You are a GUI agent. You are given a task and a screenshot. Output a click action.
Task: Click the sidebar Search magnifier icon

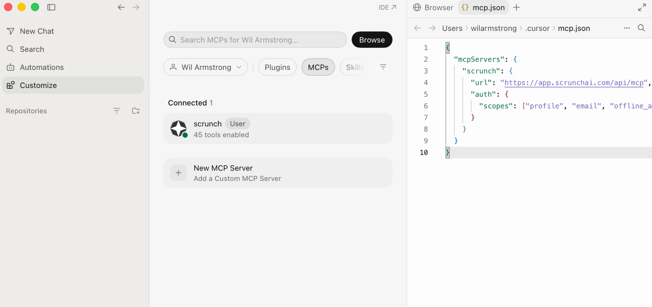pos(10,49)
